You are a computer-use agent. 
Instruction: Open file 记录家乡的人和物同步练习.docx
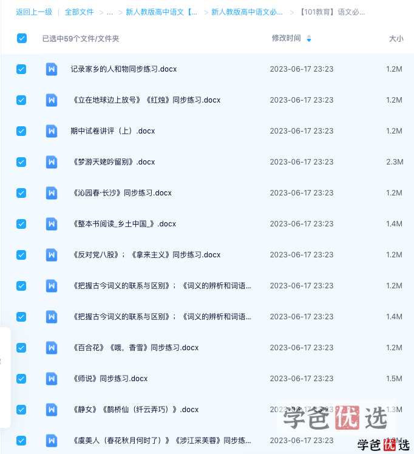[124, 69]
